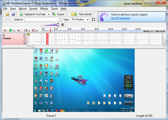Adjust the volume slider handle
The height and width of the screenshot is (120, 168).
[x=58, y=25]
